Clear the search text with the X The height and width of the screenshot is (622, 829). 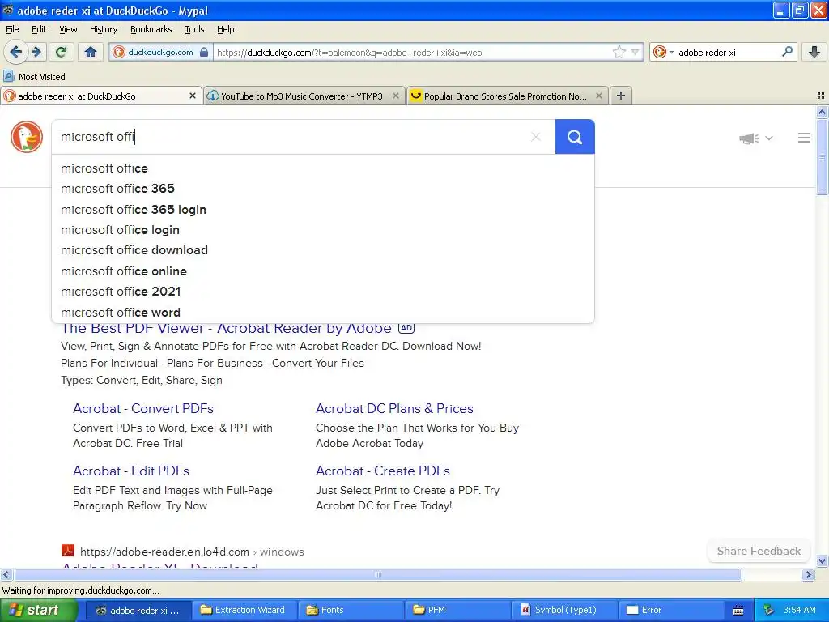[536, 137]
